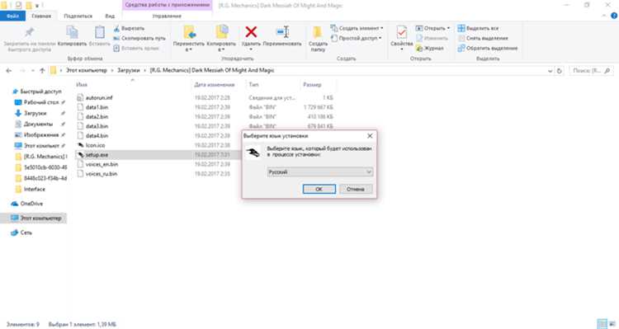
Task: Click Select all in ribbon
Action: coord(478,28)
